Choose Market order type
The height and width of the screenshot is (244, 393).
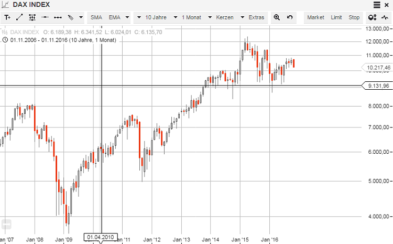[315, 17]
